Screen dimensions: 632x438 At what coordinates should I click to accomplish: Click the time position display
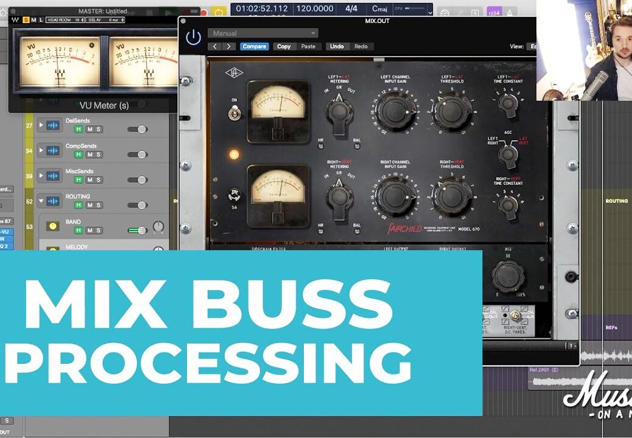tap(262, 9)
